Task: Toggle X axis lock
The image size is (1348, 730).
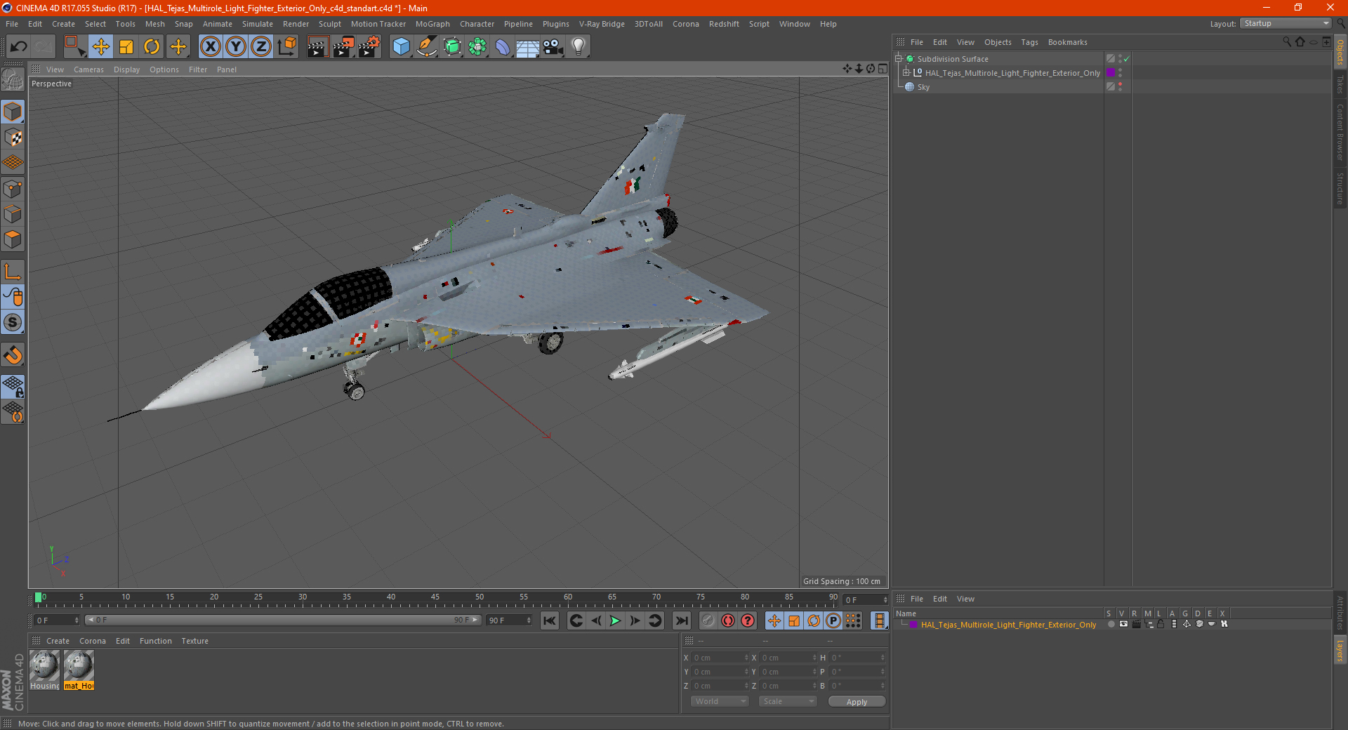Action: (x=211, y=47)
